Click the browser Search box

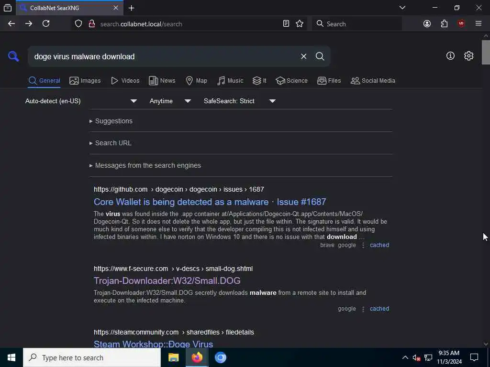pyautogui.click(x=357, y=24)
